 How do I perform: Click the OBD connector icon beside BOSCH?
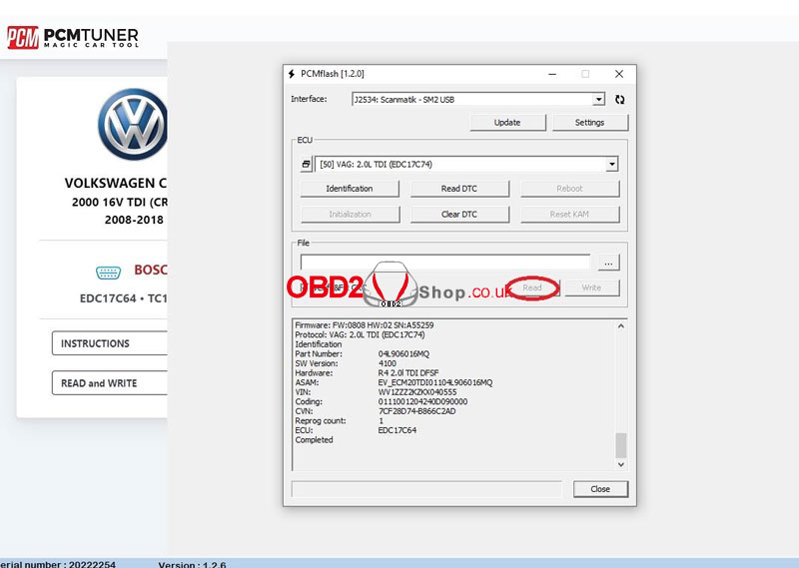[x=108, y=273]
